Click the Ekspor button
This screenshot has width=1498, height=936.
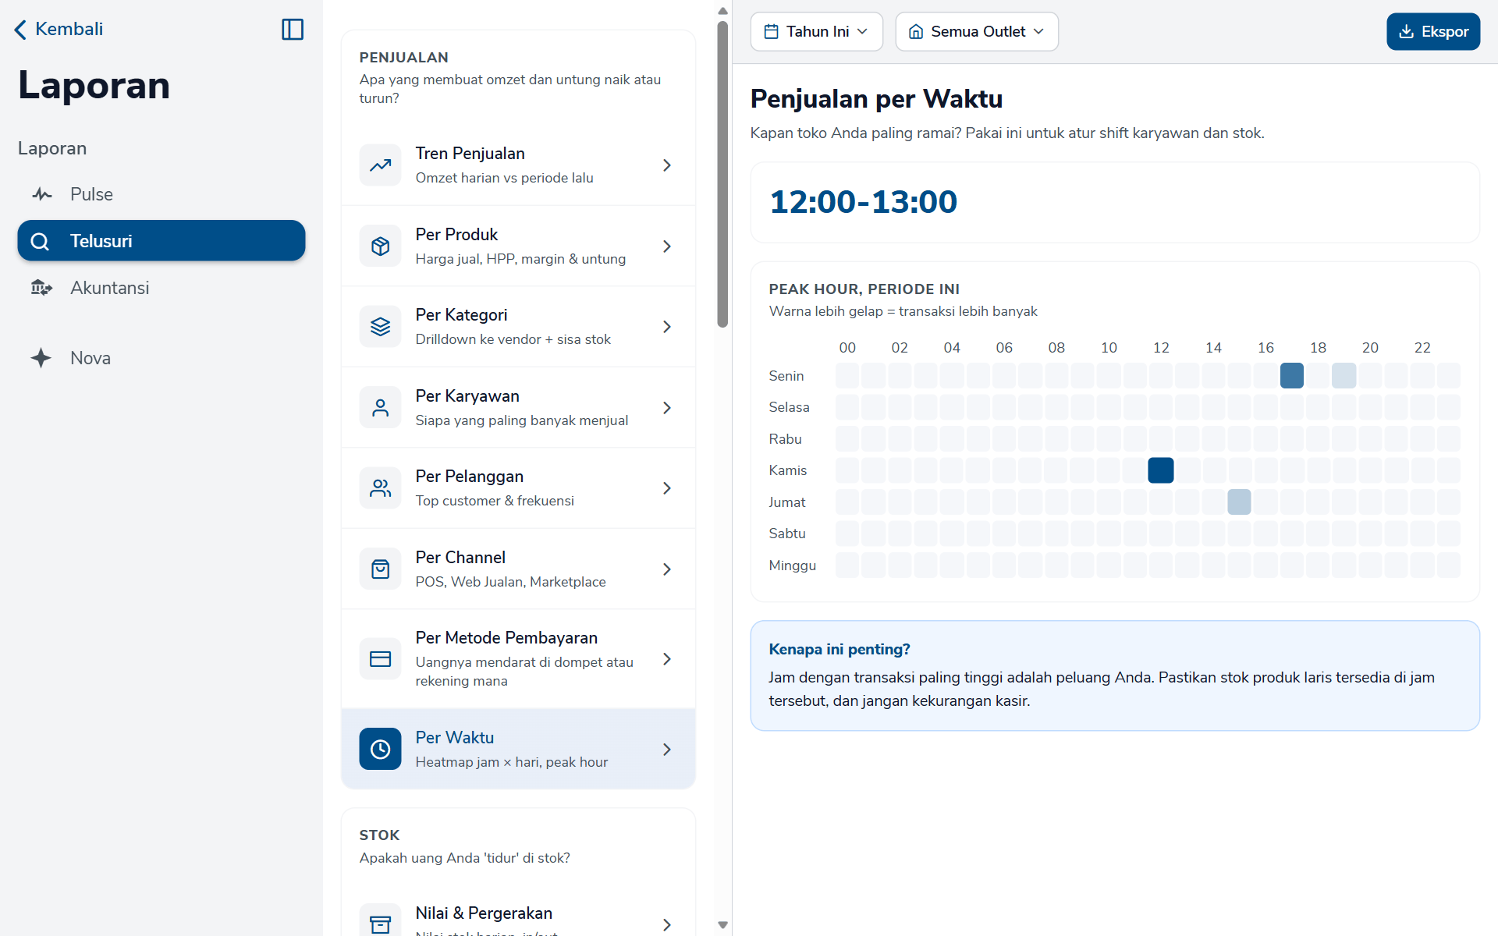coord(1432,32)
